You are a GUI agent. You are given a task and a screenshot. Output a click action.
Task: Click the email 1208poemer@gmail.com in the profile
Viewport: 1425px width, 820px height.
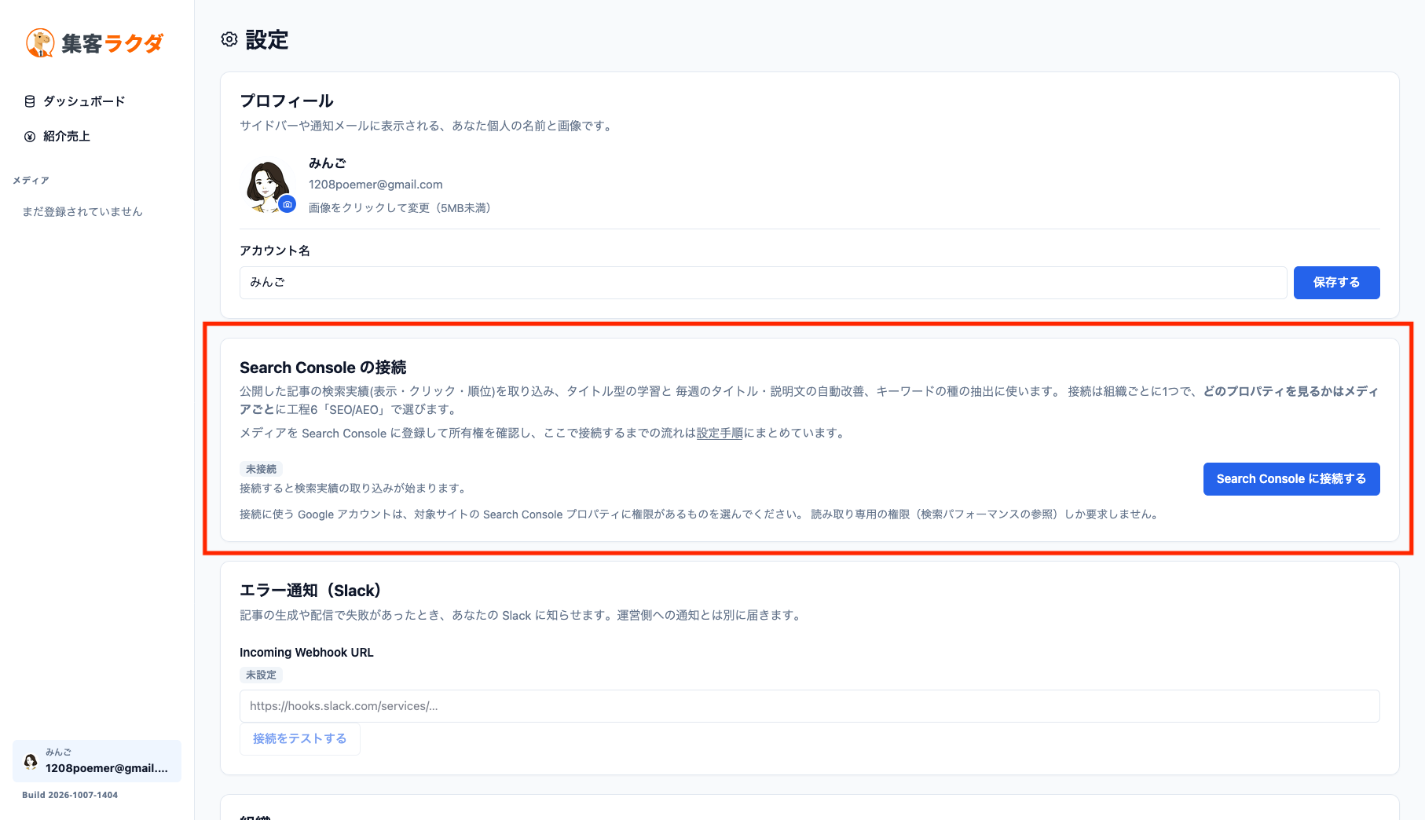point(375,185)
